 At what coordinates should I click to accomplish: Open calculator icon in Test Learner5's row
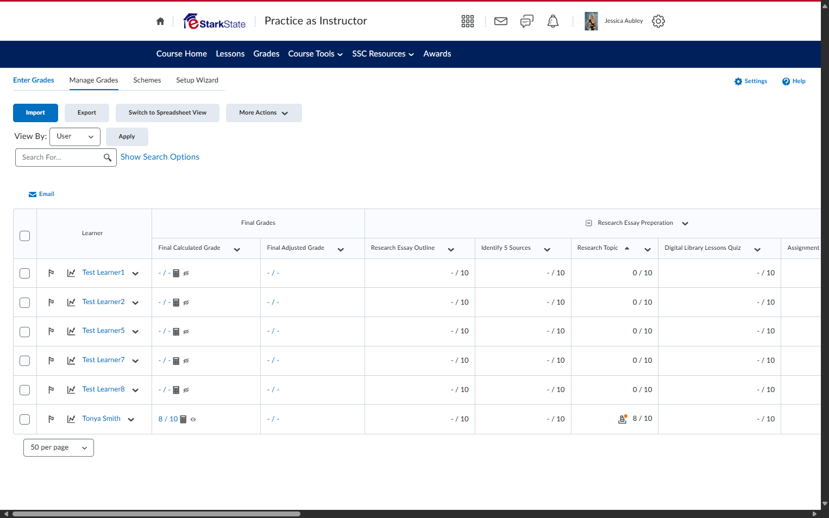[x=176, y=332]
